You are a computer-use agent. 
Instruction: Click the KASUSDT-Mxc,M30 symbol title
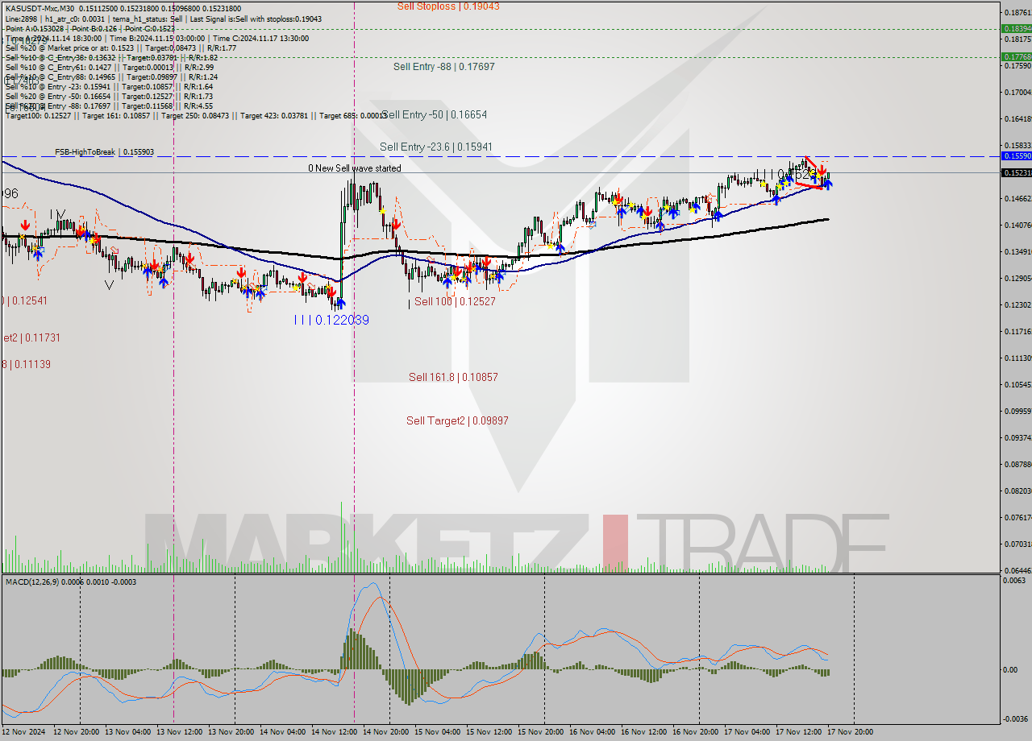tap(40, 8)
